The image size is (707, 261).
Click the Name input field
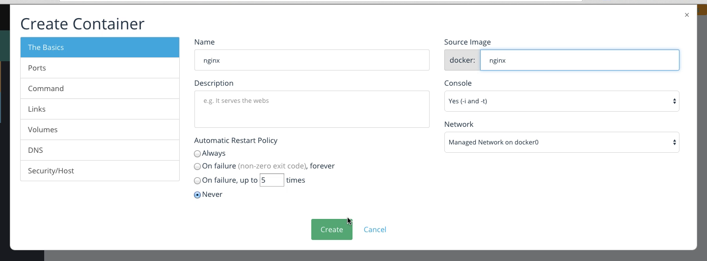[312, 60]
